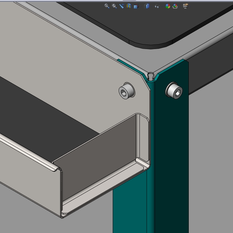Select the Zoom to Area tool
233x233 pixels.
click(114, 6)
